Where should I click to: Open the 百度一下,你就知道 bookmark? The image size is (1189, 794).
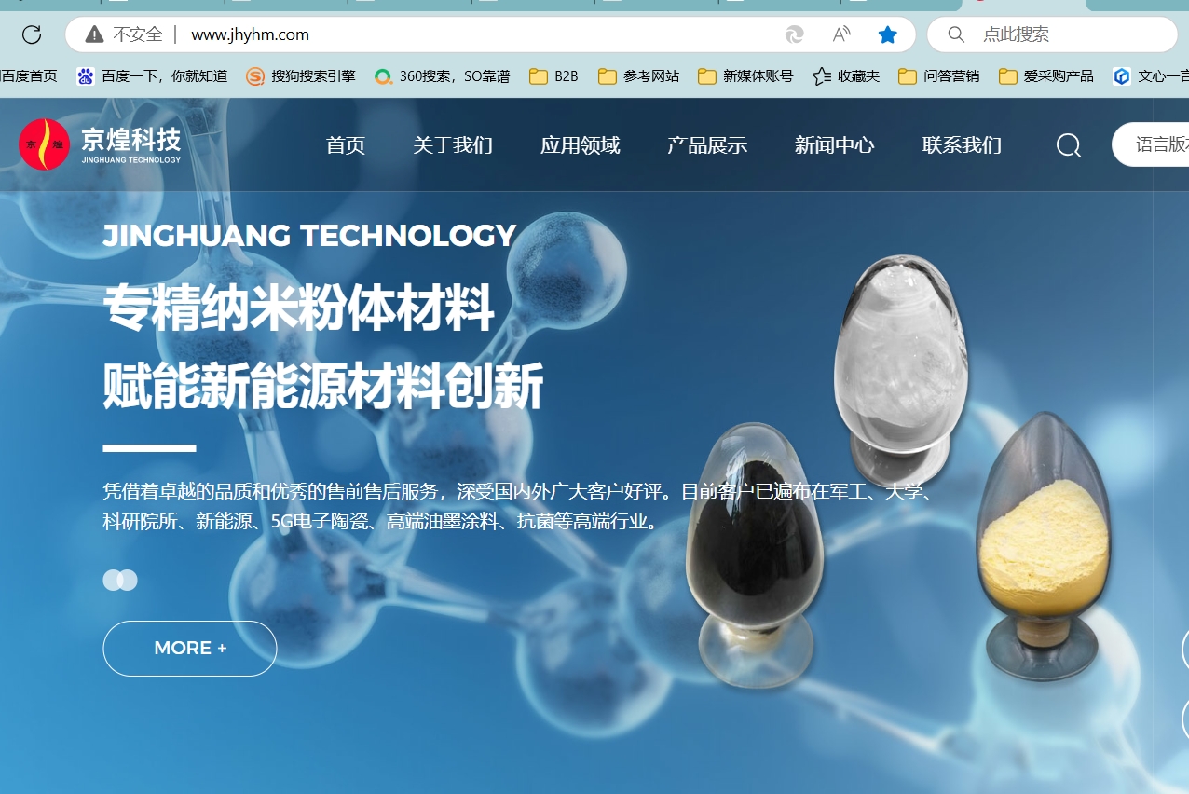152,76
